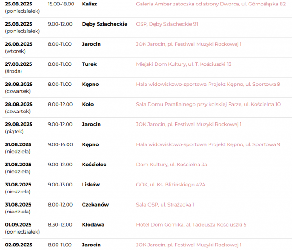
Task: Open the JOK Jarocin link for 29.08.2025
Action: click(x=189, y=124)
